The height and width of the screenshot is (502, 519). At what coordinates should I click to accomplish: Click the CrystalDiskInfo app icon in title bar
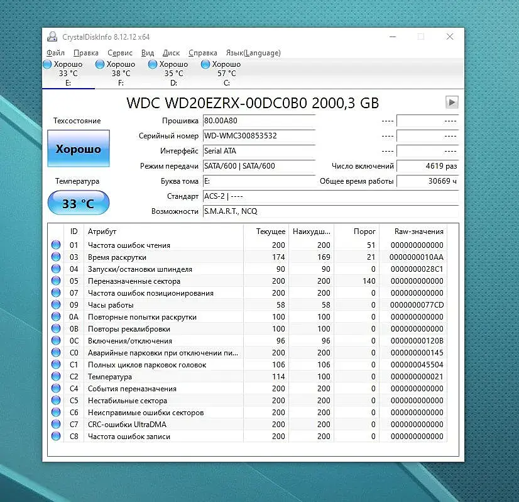pyautogui.click(x=52, y=36)
